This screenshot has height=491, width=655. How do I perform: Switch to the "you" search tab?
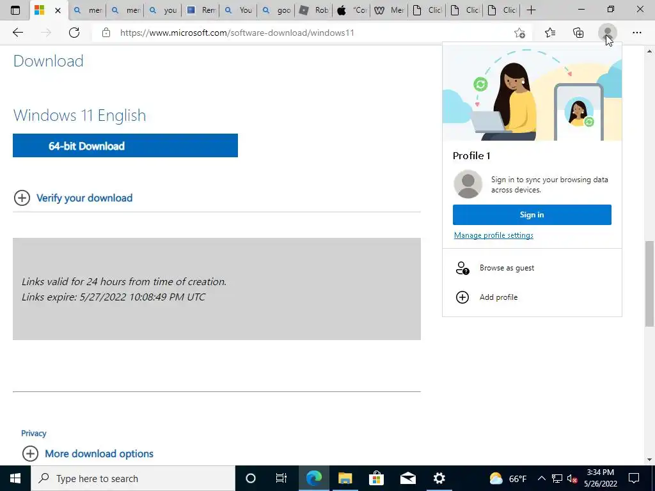(x=163, y=10)
